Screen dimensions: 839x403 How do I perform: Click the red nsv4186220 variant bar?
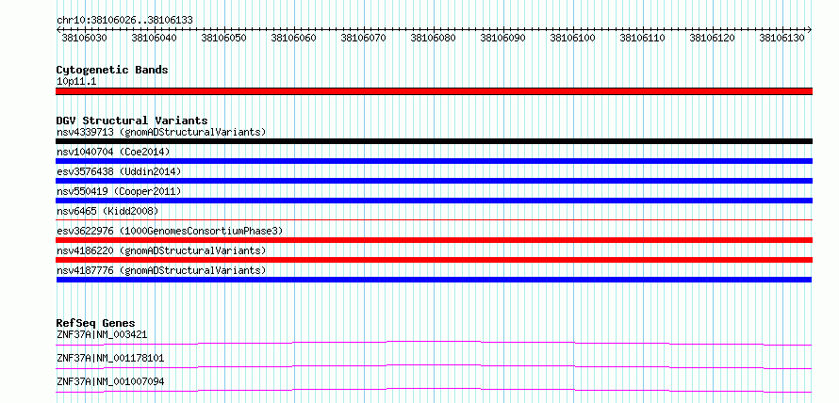pos(434,260)
